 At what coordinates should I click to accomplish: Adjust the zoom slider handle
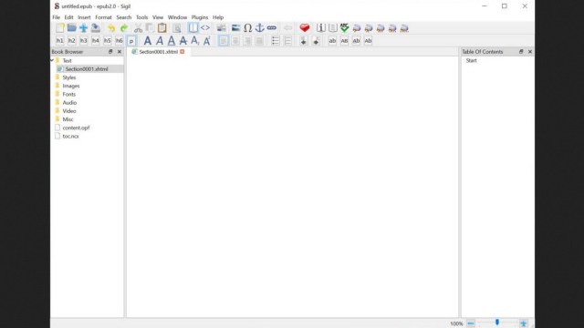(x=497, y=323)
